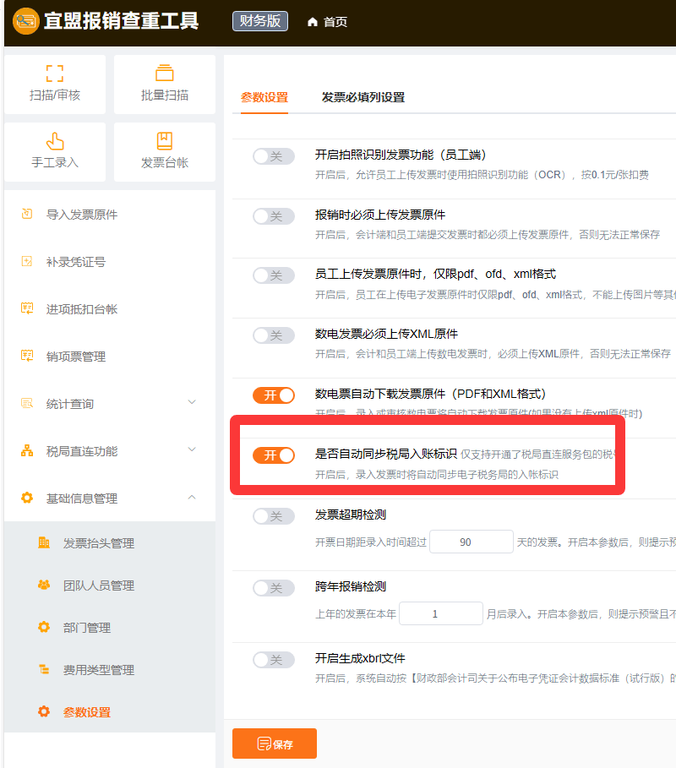Toggle 发票超期检测 switch on
676x768 pixels.
(x=274, y=516)
